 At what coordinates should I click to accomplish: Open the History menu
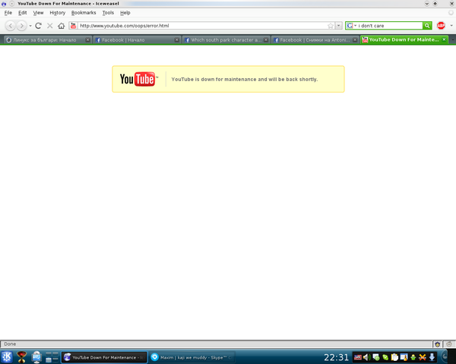tap(57, 13)
